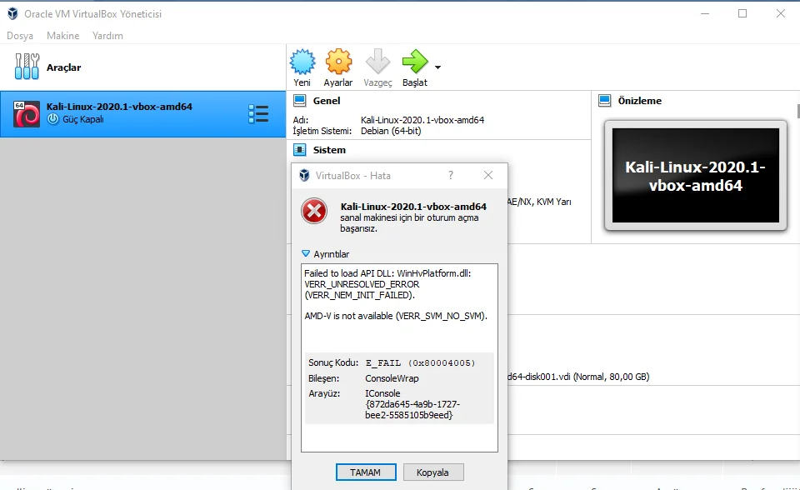Click the E_FAIL (0x80004005) result code
Screen dimensions: 800x490
pos(420,362)
